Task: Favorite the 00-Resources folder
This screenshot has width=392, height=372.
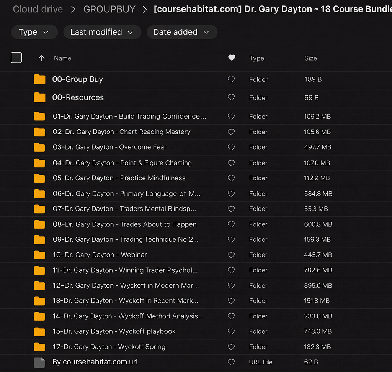Action: (x=231, y=98)
